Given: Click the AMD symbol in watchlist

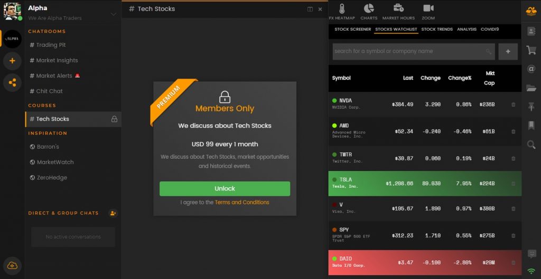Looking at the screenshot, I should tap(344, 126).
